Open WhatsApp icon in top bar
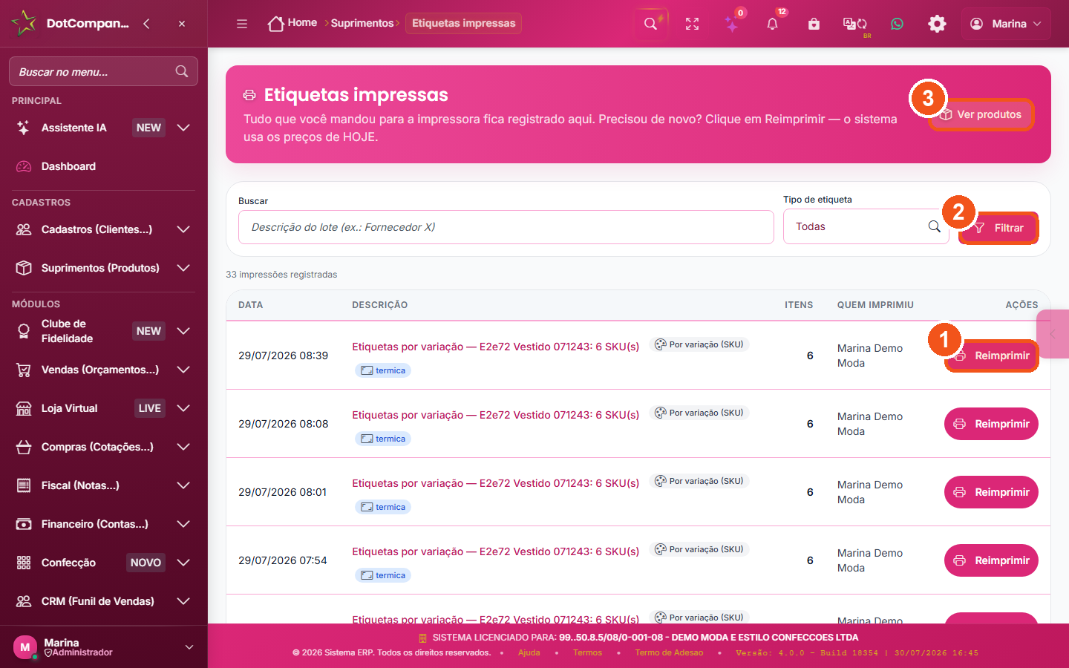 [897, 24]
